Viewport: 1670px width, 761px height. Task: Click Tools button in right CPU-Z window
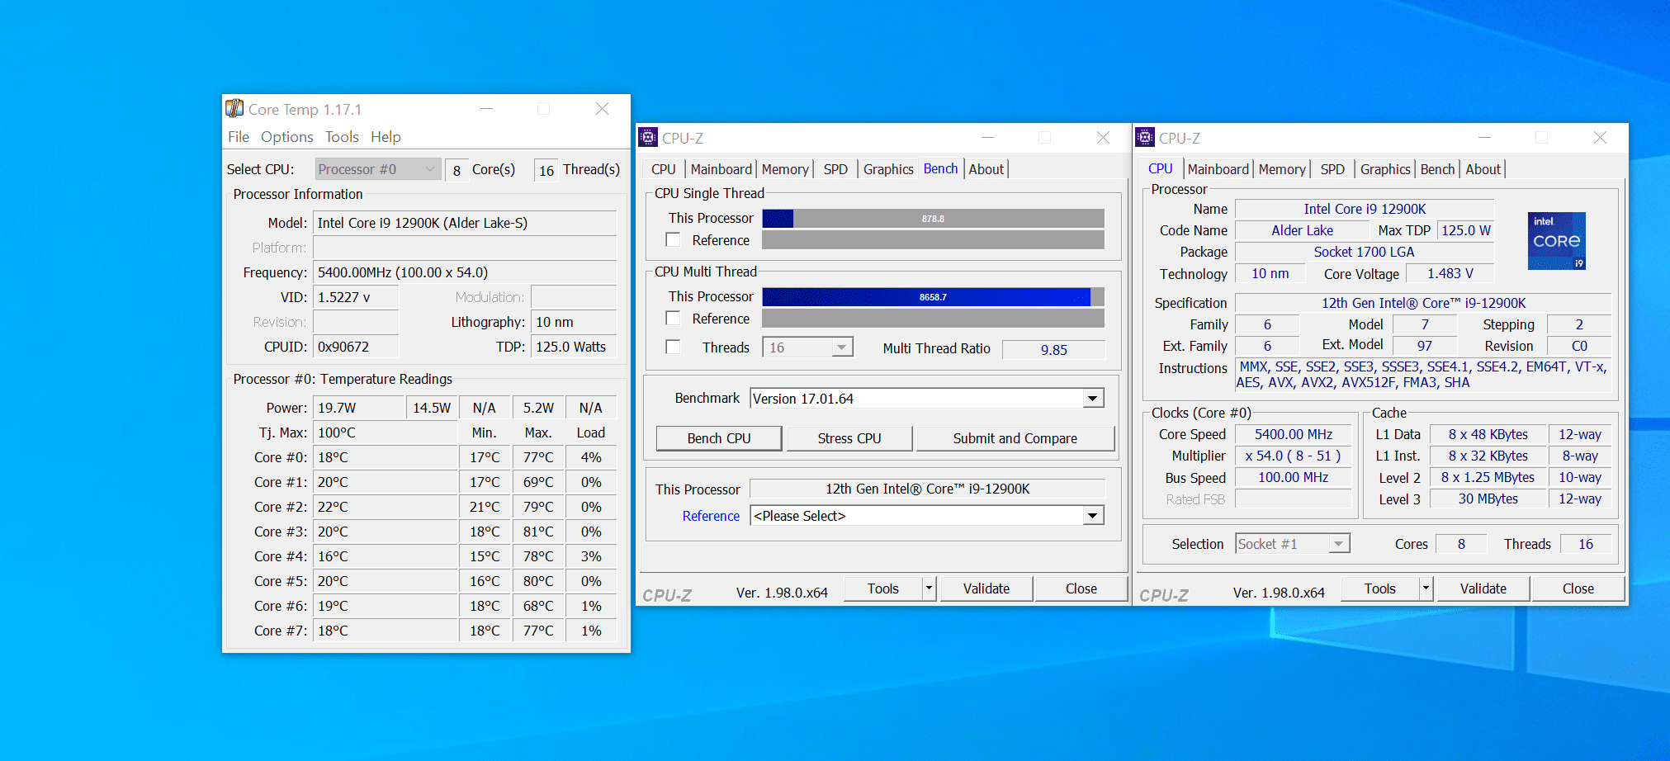click(1380, 588)
